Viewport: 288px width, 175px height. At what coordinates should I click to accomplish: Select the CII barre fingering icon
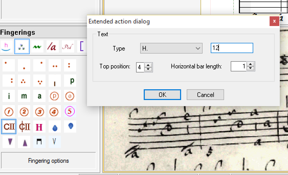click(x=9, y=127)
